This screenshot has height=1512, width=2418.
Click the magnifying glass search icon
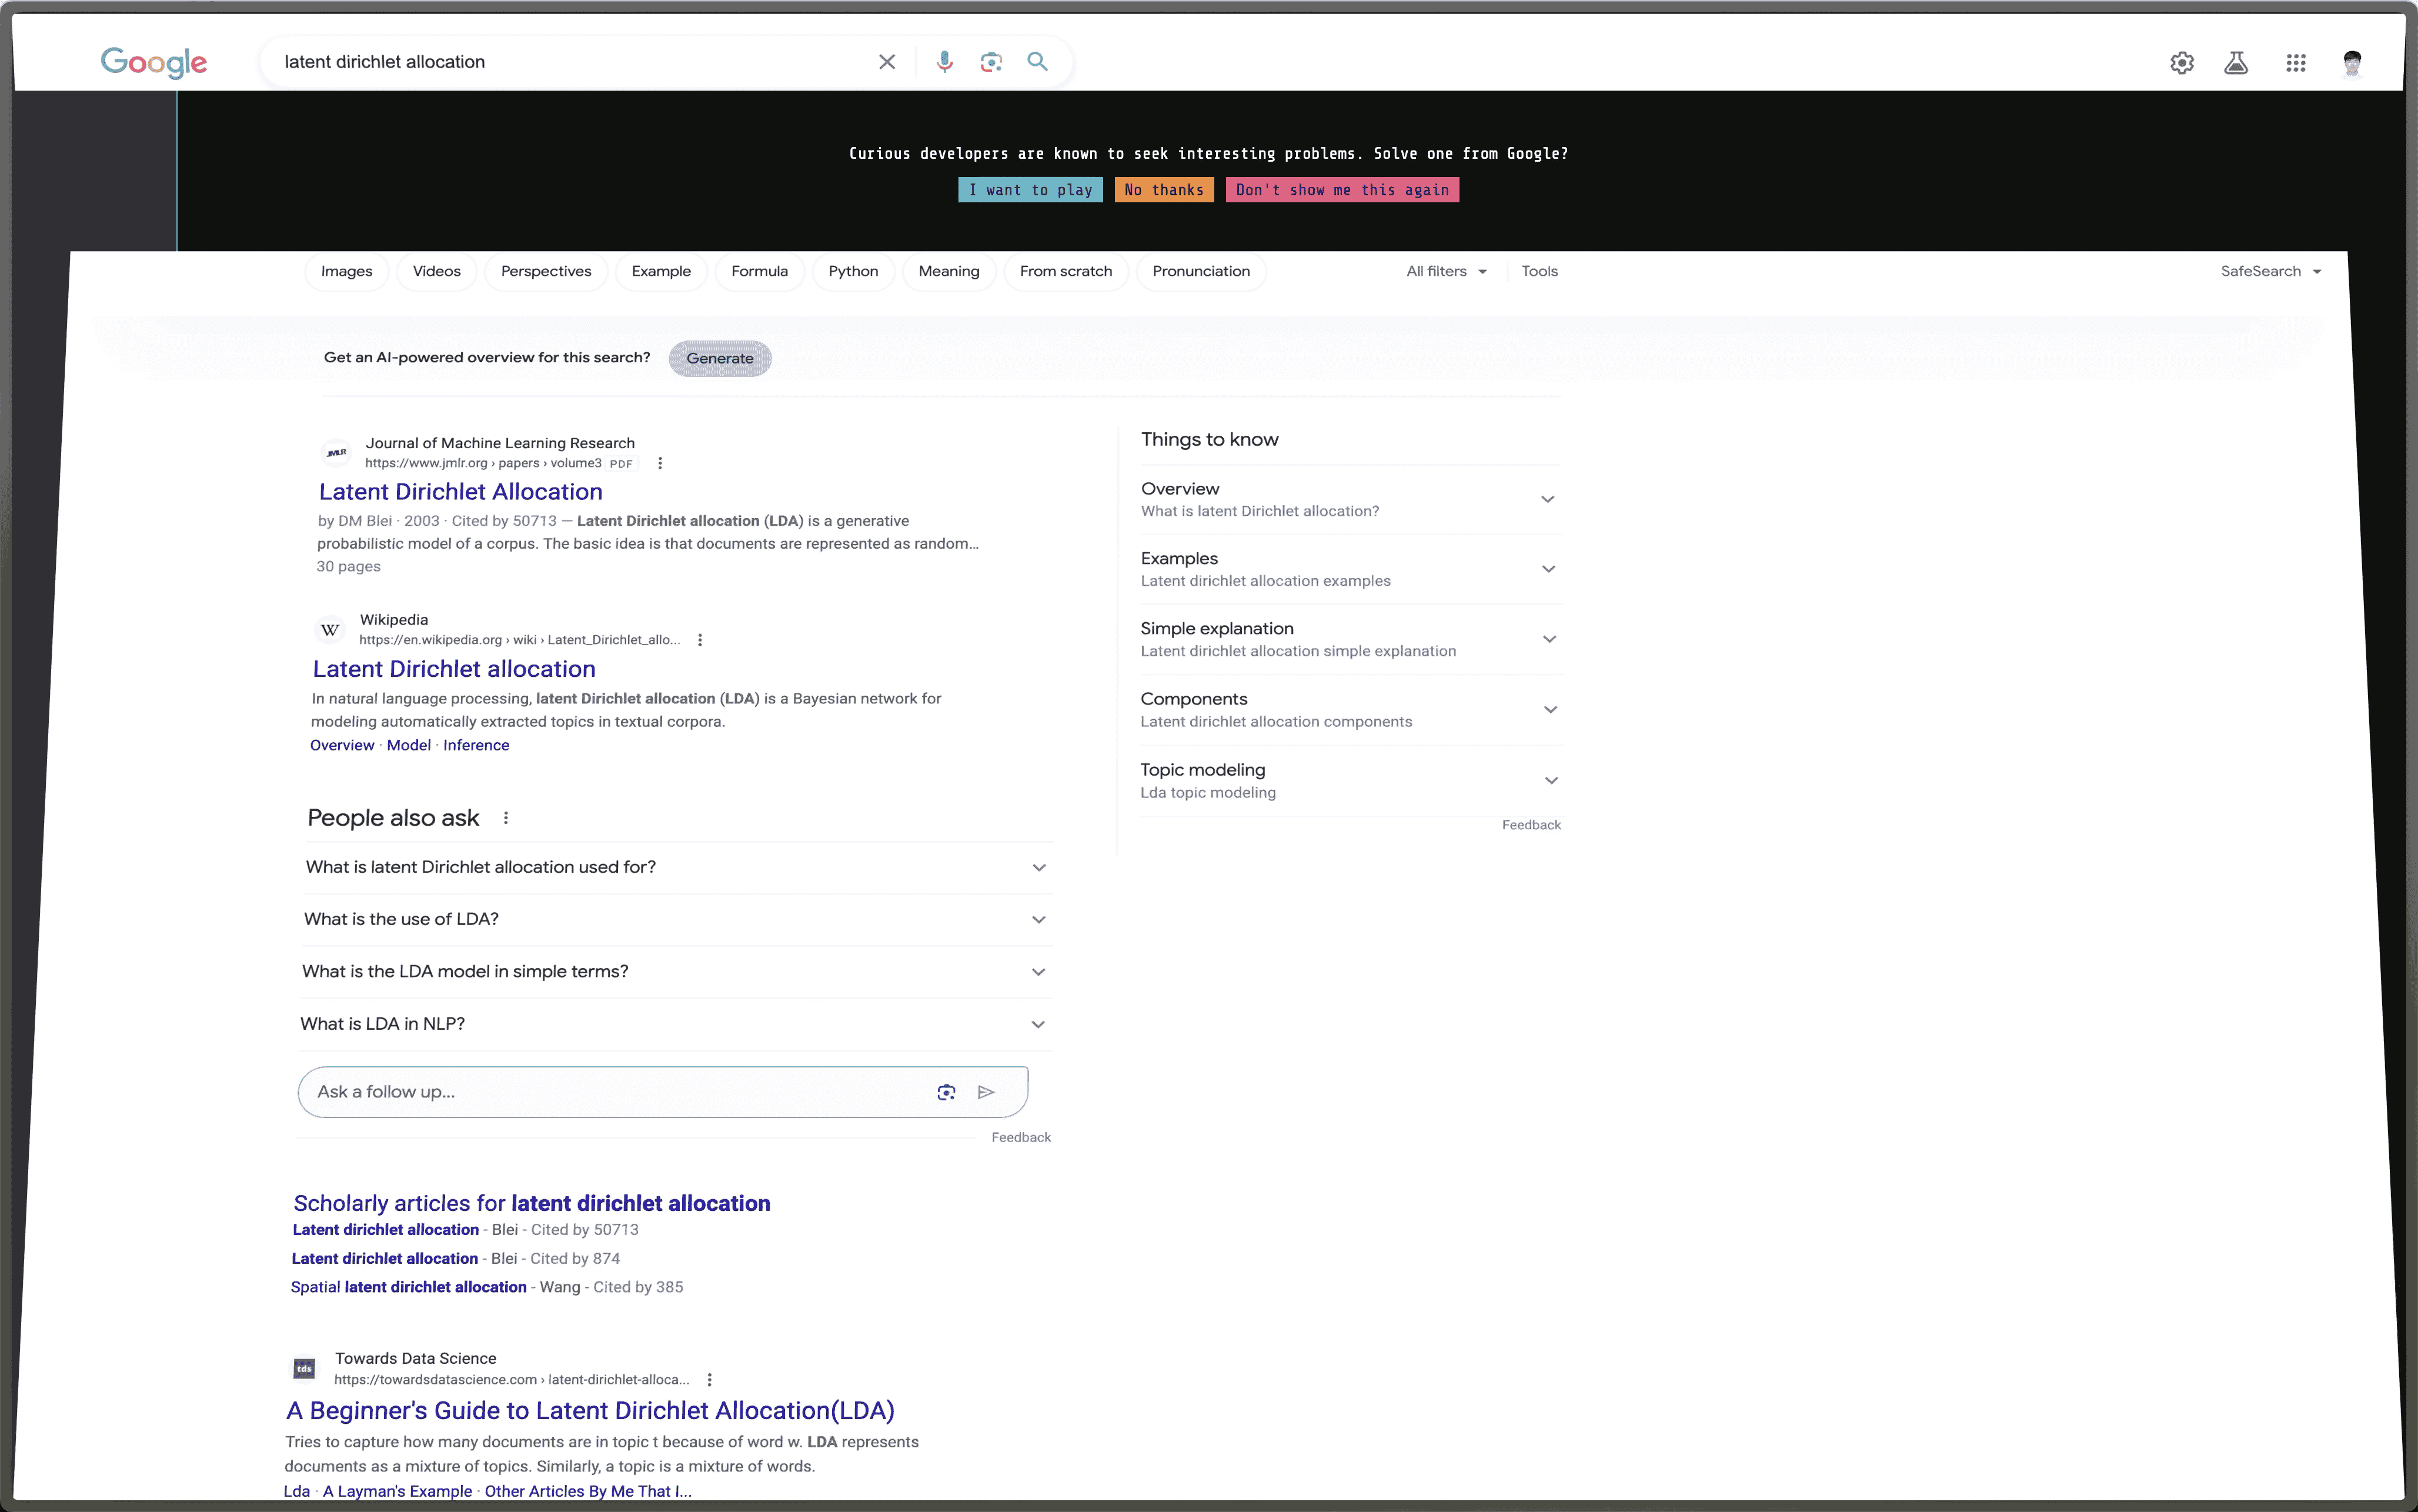click(x=1037, y=62)
